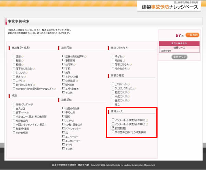Open the info bubble icon beside 転倒
The height and width of the screenshot is (170, 206).
pos(22,65)
